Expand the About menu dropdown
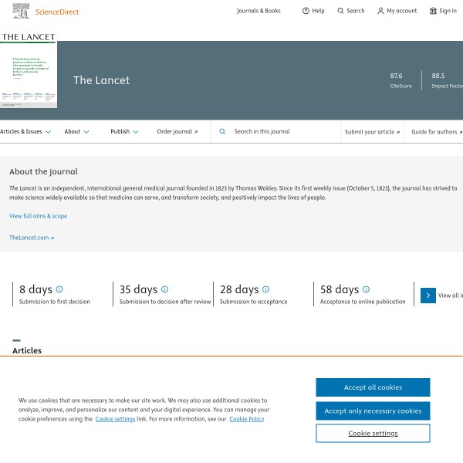This screenshot has width=463, height=463. point(76,132)
